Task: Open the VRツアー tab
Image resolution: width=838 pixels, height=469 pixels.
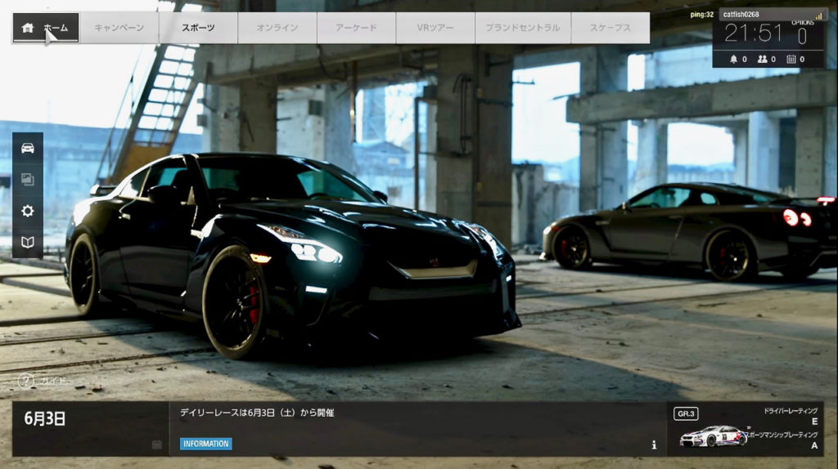Action: (435, 28)
